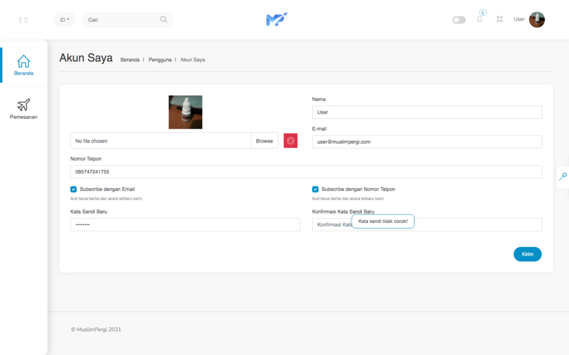Click the red reset photo button
Screen dimensions: 569x355
(x=291, y=141)
